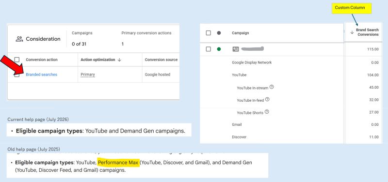This screenshot has height=182, width=388.
Task: Click the Consideration goal title
Action: 43,39
